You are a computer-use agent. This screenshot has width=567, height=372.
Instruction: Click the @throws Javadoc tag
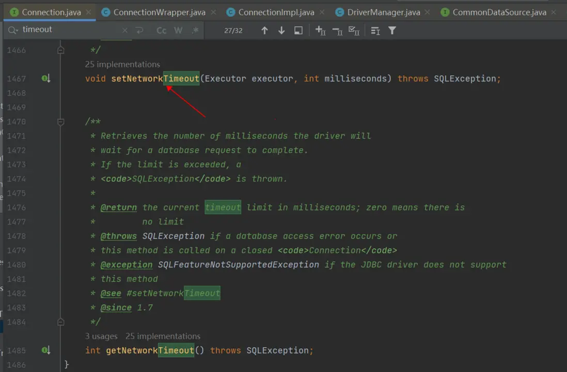(x=119, y=236)
